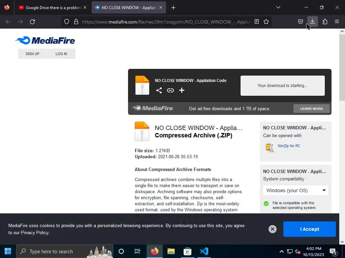Open the Extensions puzzle icon
This screenshot has height=258, width=345.
(x=325, y=21)
